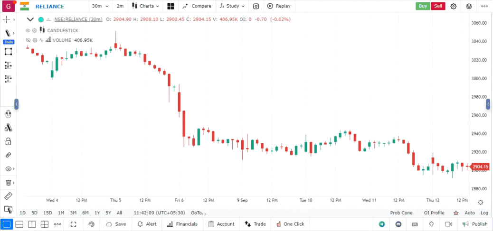Enter fullscreen chart mode
Screen dimensions: 493x231
coord(74,224)
